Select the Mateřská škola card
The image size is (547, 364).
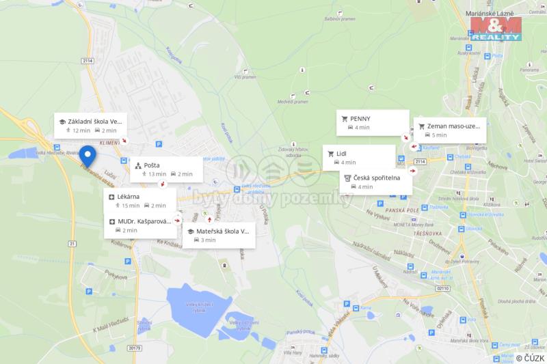[x=219, y=236]
